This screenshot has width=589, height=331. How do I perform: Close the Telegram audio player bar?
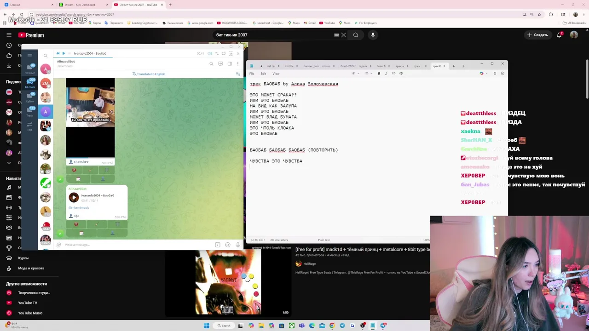click(238, 54)
